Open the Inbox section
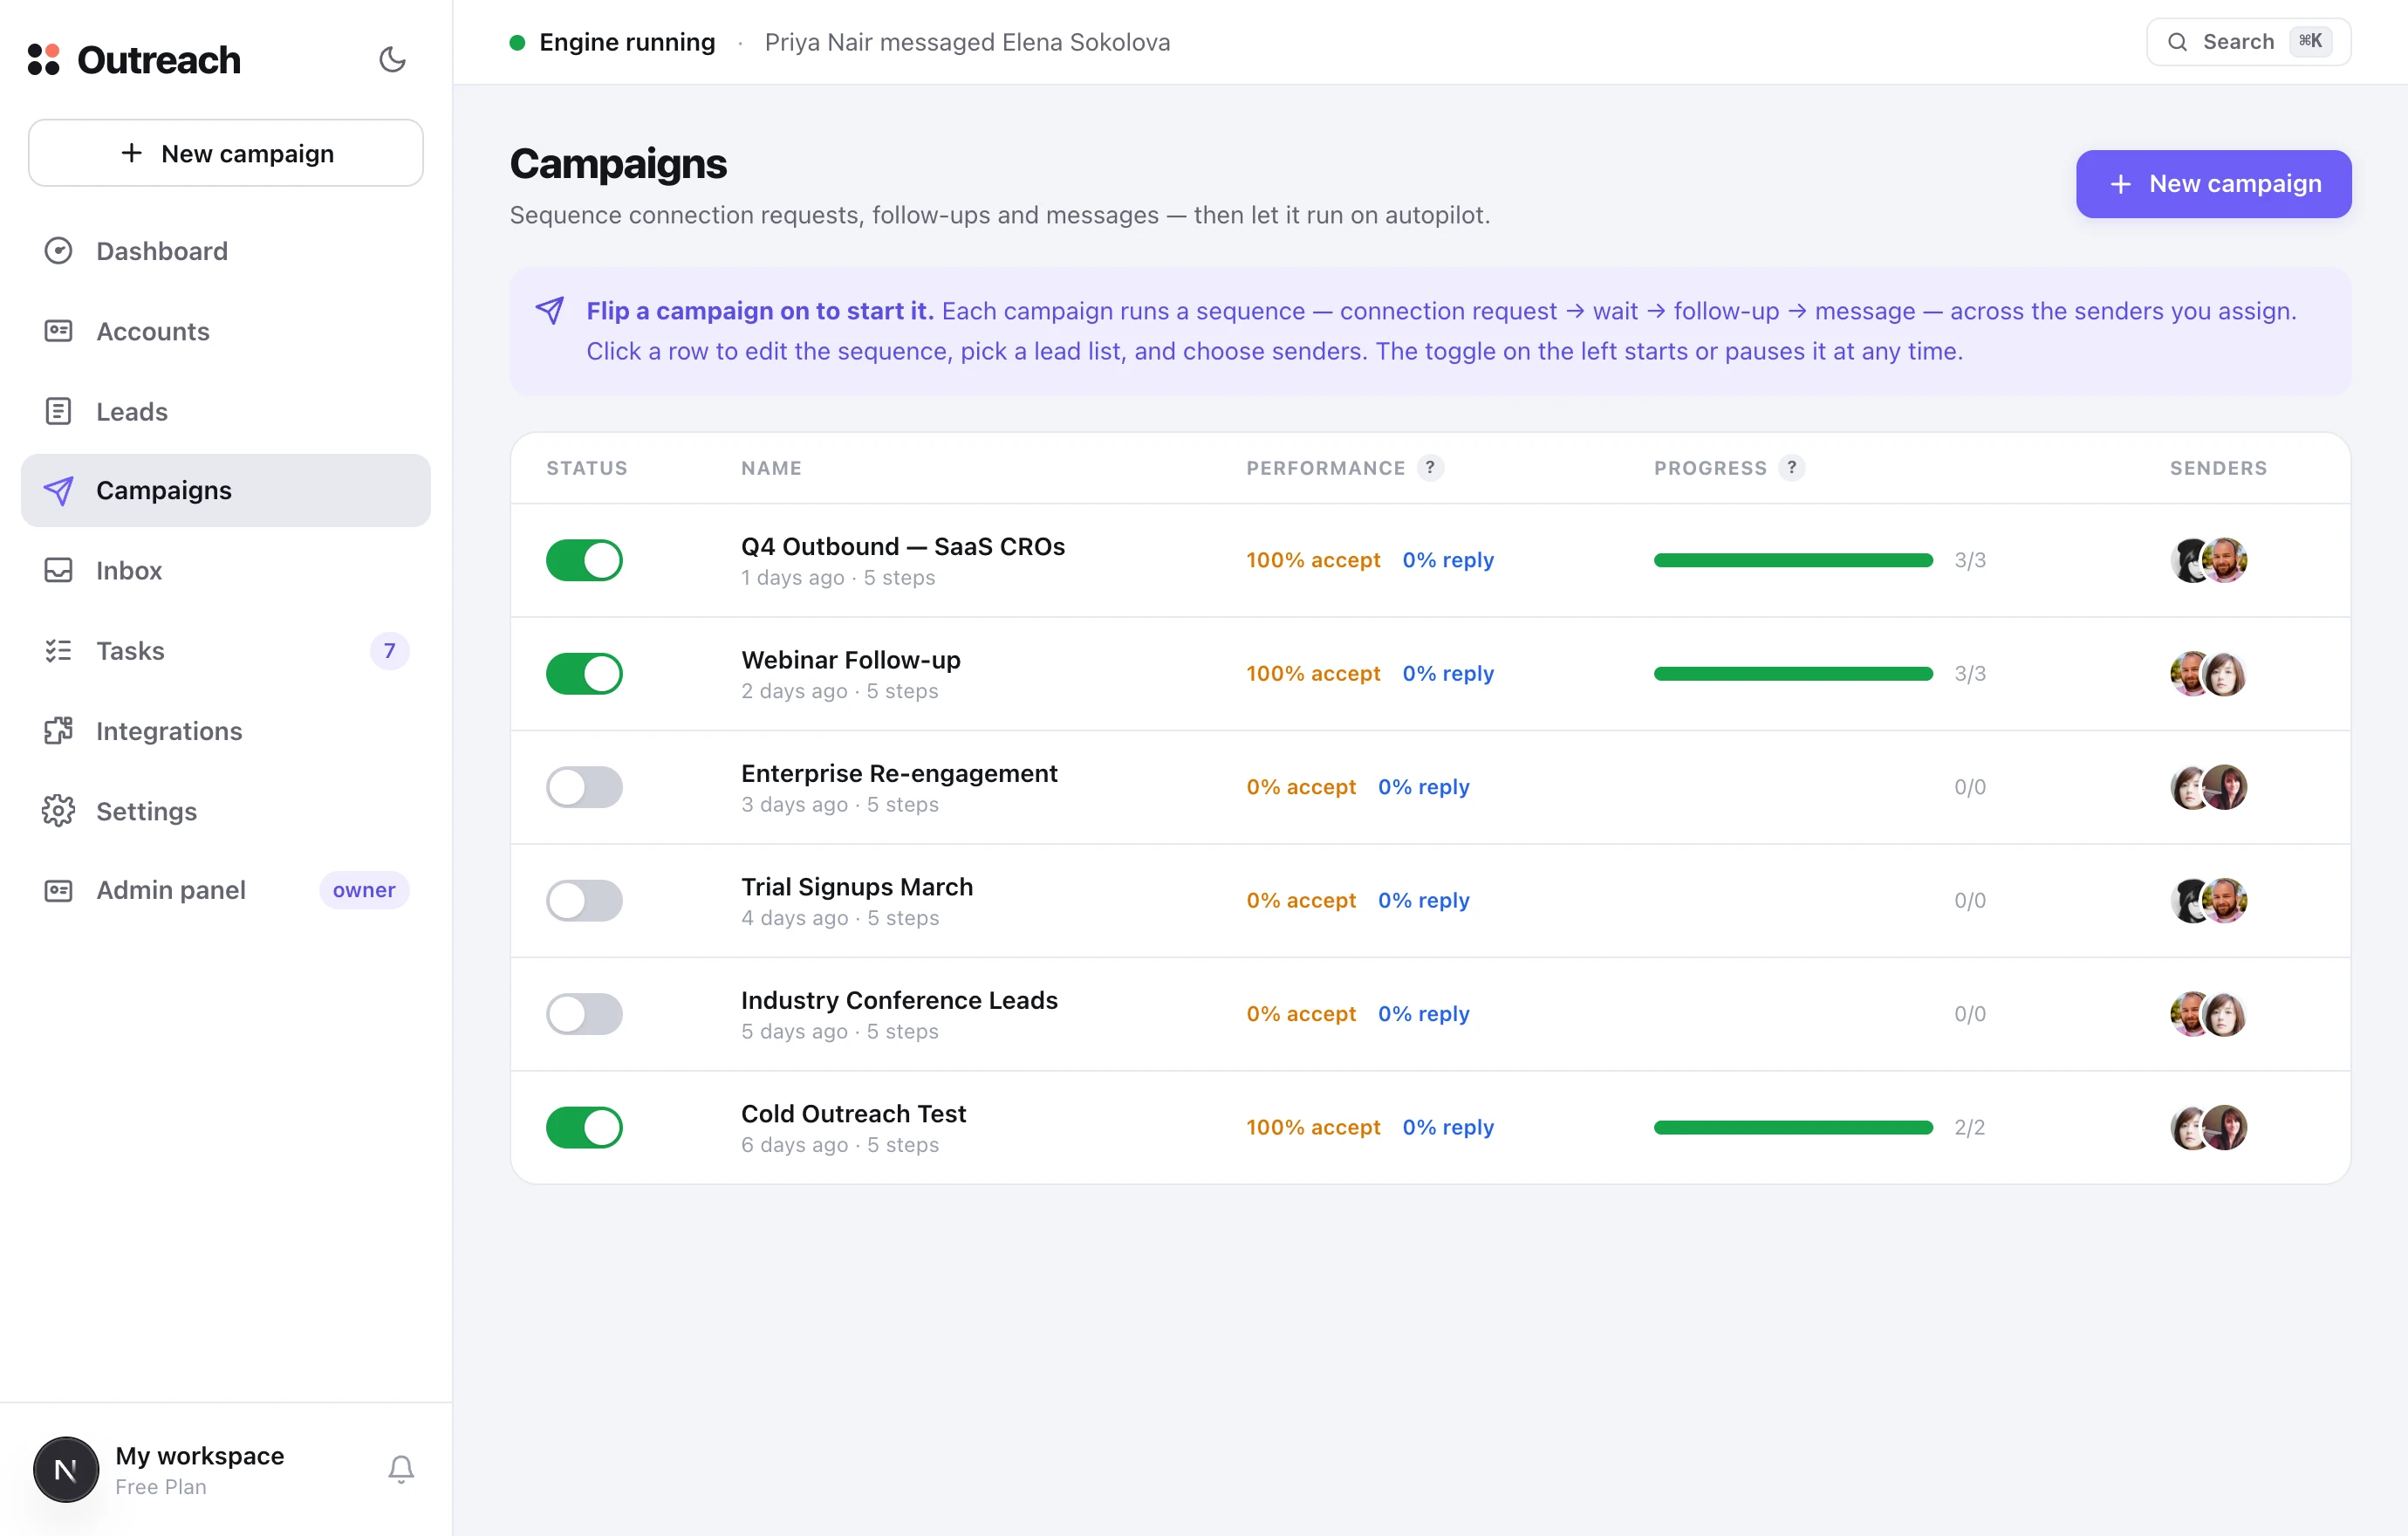This screenshot has height=1536, width=2408. click(x=226, y=570)
